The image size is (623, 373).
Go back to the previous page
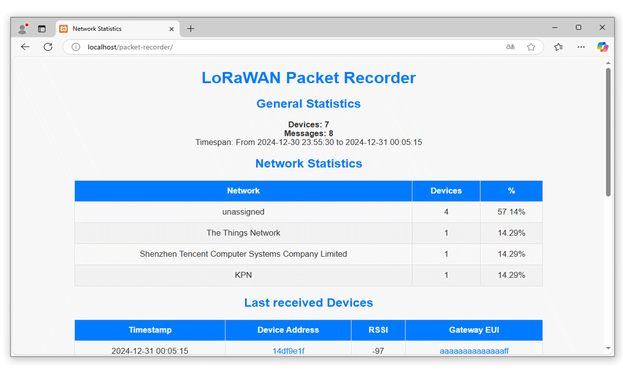click(25, 47)
